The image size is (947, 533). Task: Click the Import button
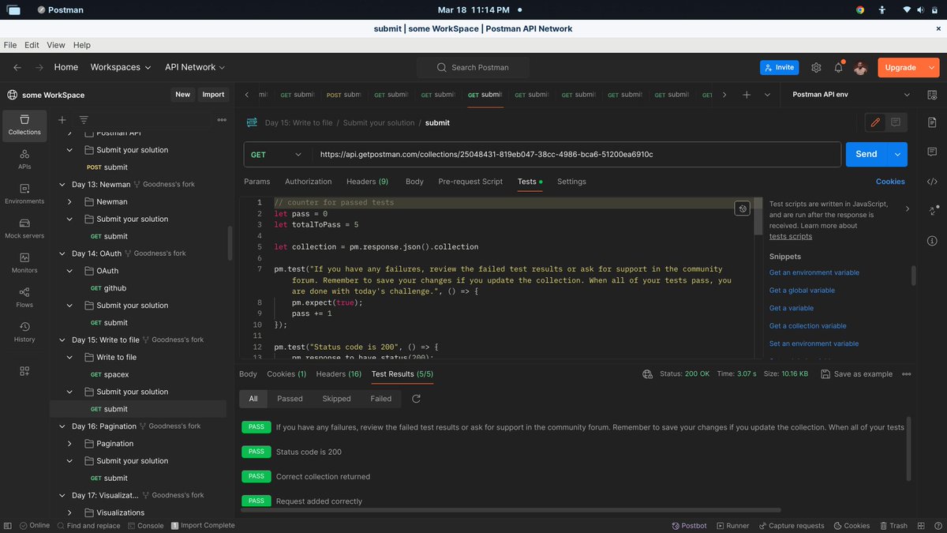213,95
